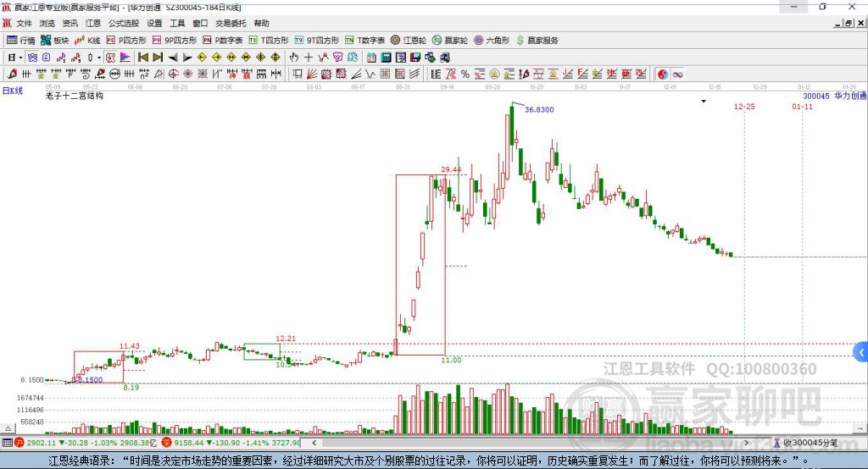Open the 设置 menu
Viewport: 868px width, 469px height.
pyautogui.click(x=154, y=23)
